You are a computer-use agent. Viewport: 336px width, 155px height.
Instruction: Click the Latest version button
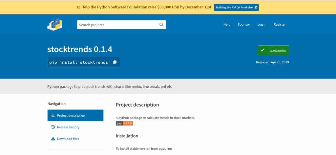click(x=278, y=50)
